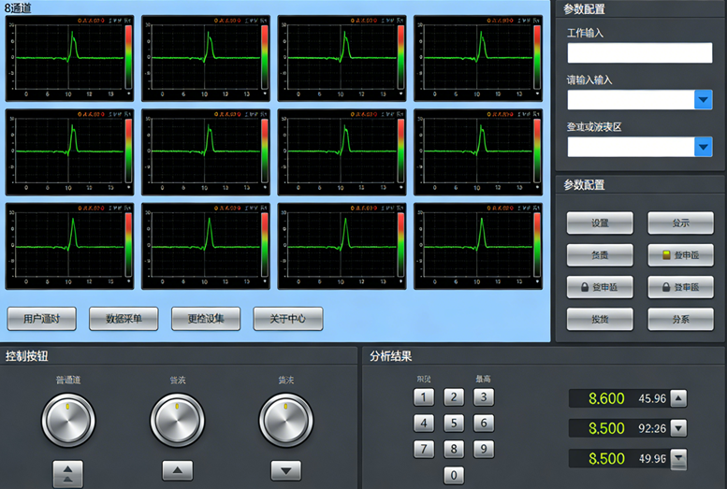Click the down arrow beside the 92:26 readout
The width and height of the screenshot is (727, 489).
pos(678,428)
